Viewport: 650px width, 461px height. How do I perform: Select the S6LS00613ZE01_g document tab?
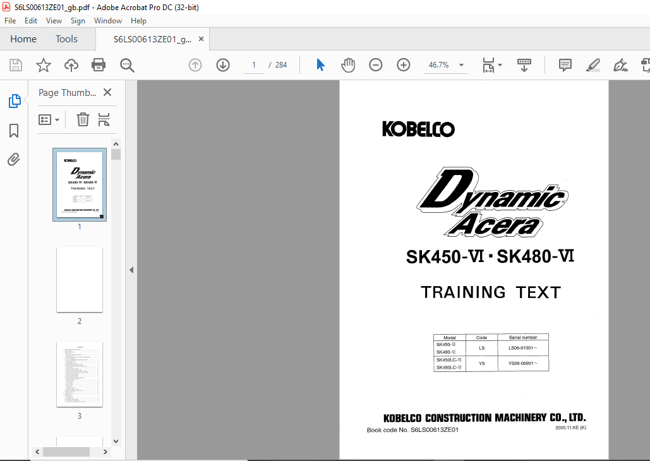click(x=152, y=39)
